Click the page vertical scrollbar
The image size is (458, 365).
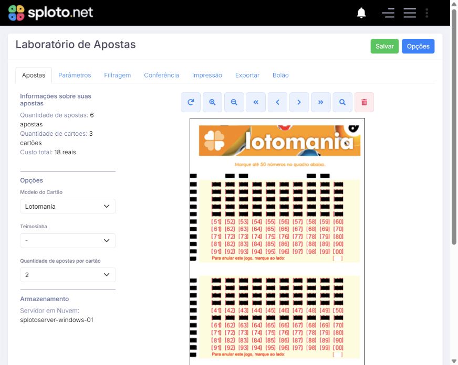point(454,127)
